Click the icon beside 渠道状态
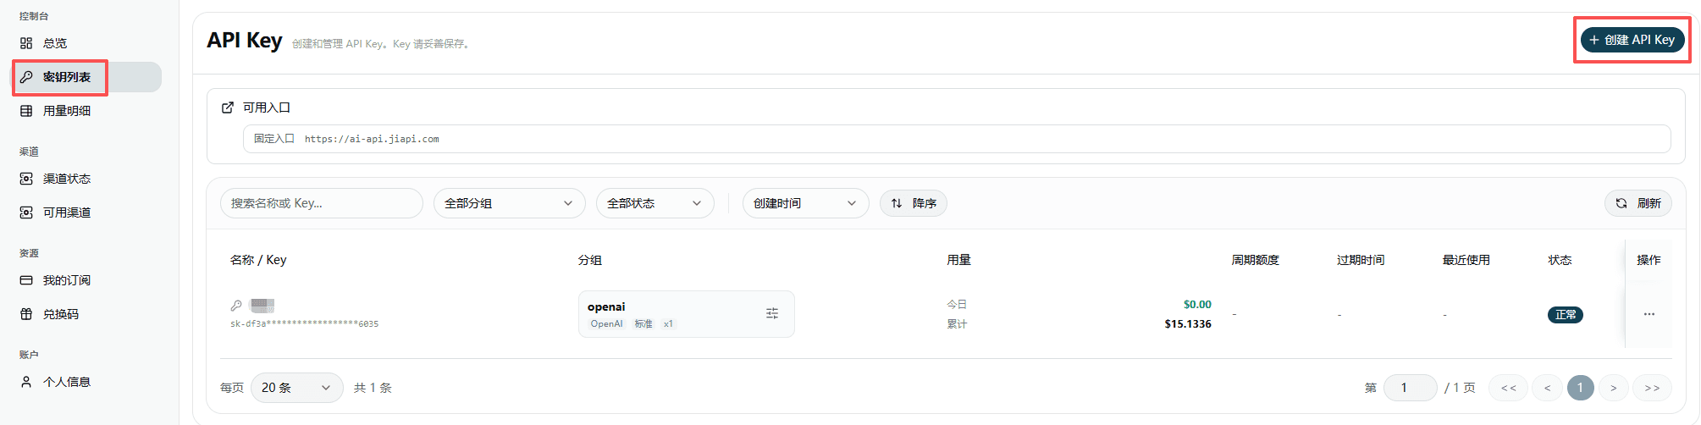 (x=26, y=179)
